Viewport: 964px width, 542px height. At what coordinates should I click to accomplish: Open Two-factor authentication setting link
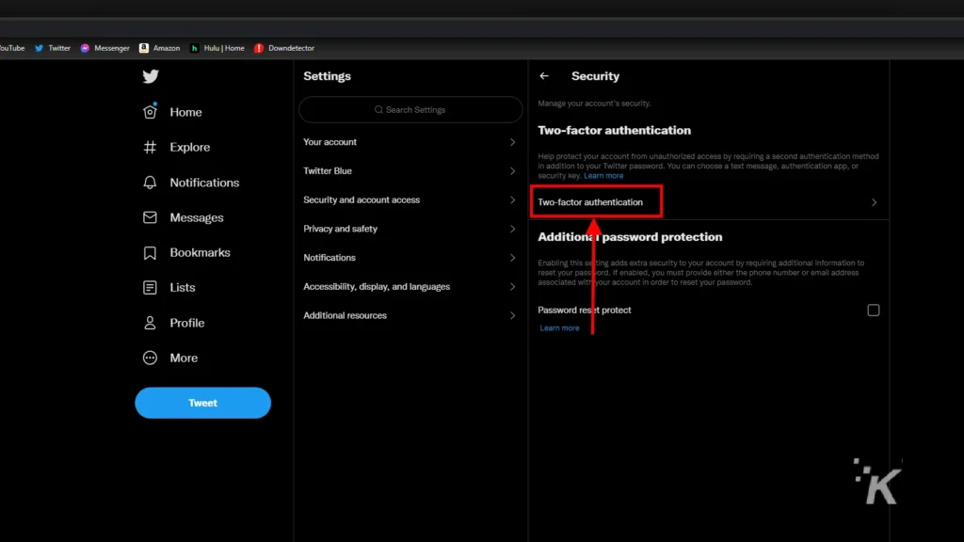(x=590, y=202)
